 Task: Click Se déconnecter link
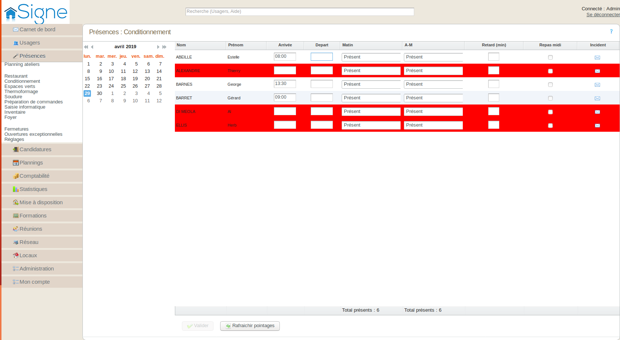coord(603,15)
